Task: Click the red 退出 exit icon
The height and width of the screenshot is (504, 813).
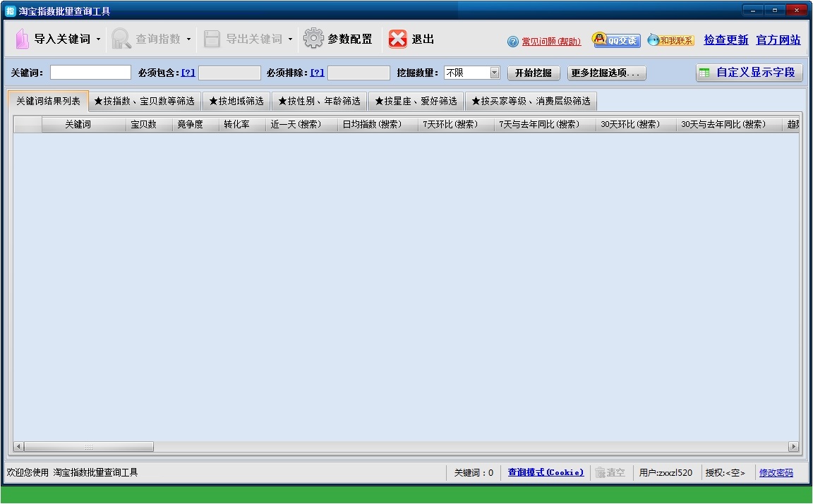Action: 398,39
